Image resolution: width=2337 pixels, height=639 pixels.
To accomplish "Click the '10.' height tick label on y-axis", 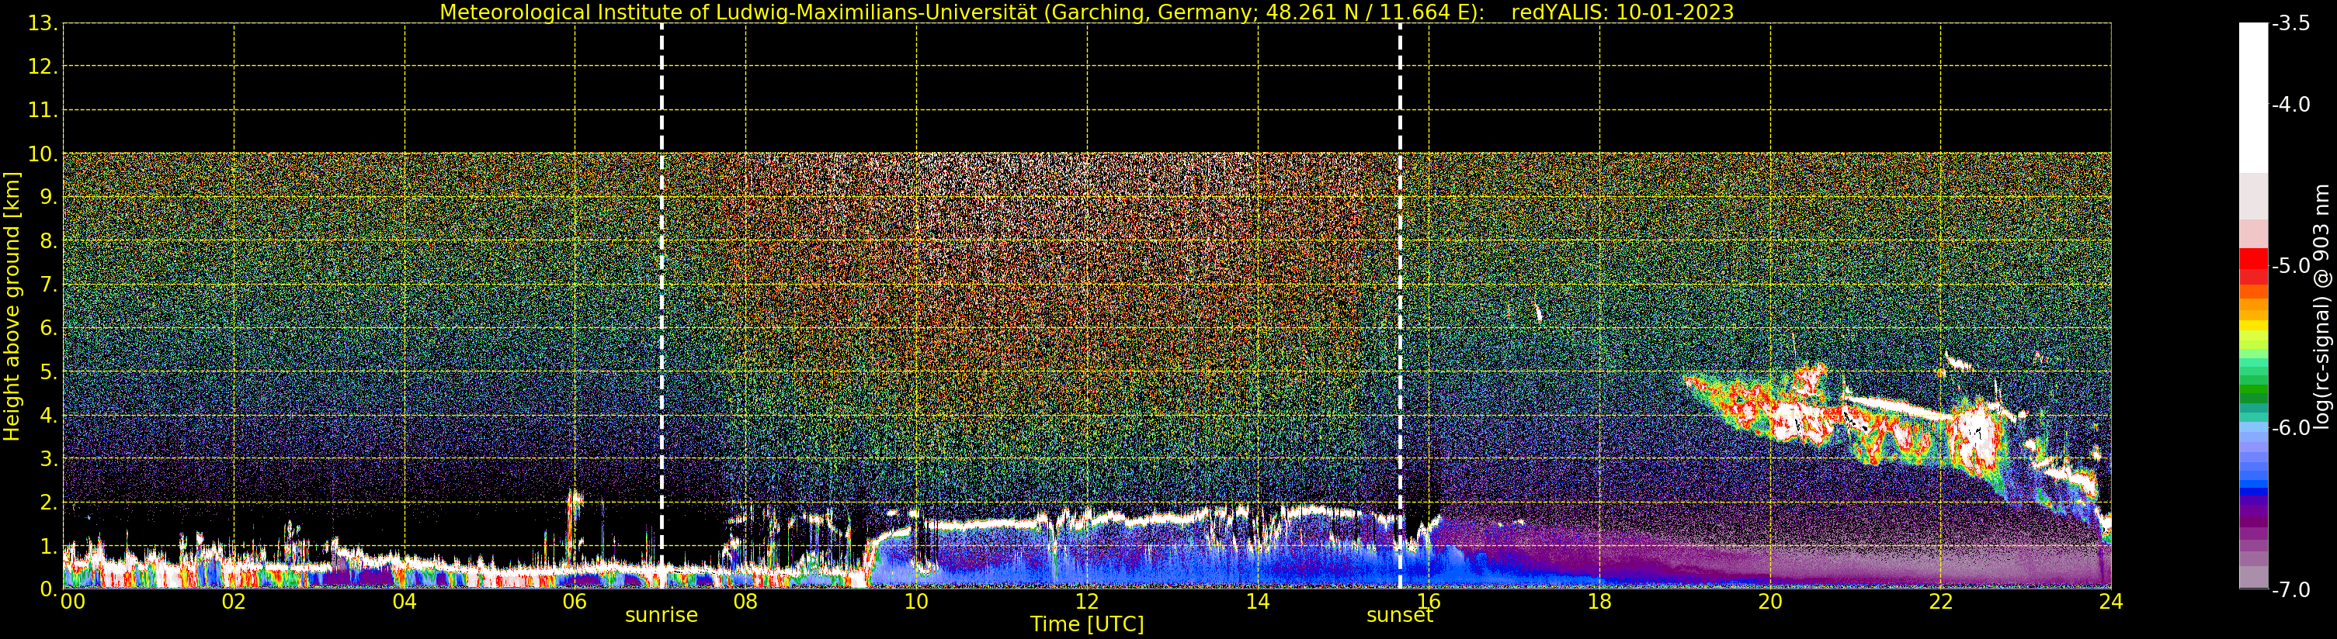I will point(43,154).
